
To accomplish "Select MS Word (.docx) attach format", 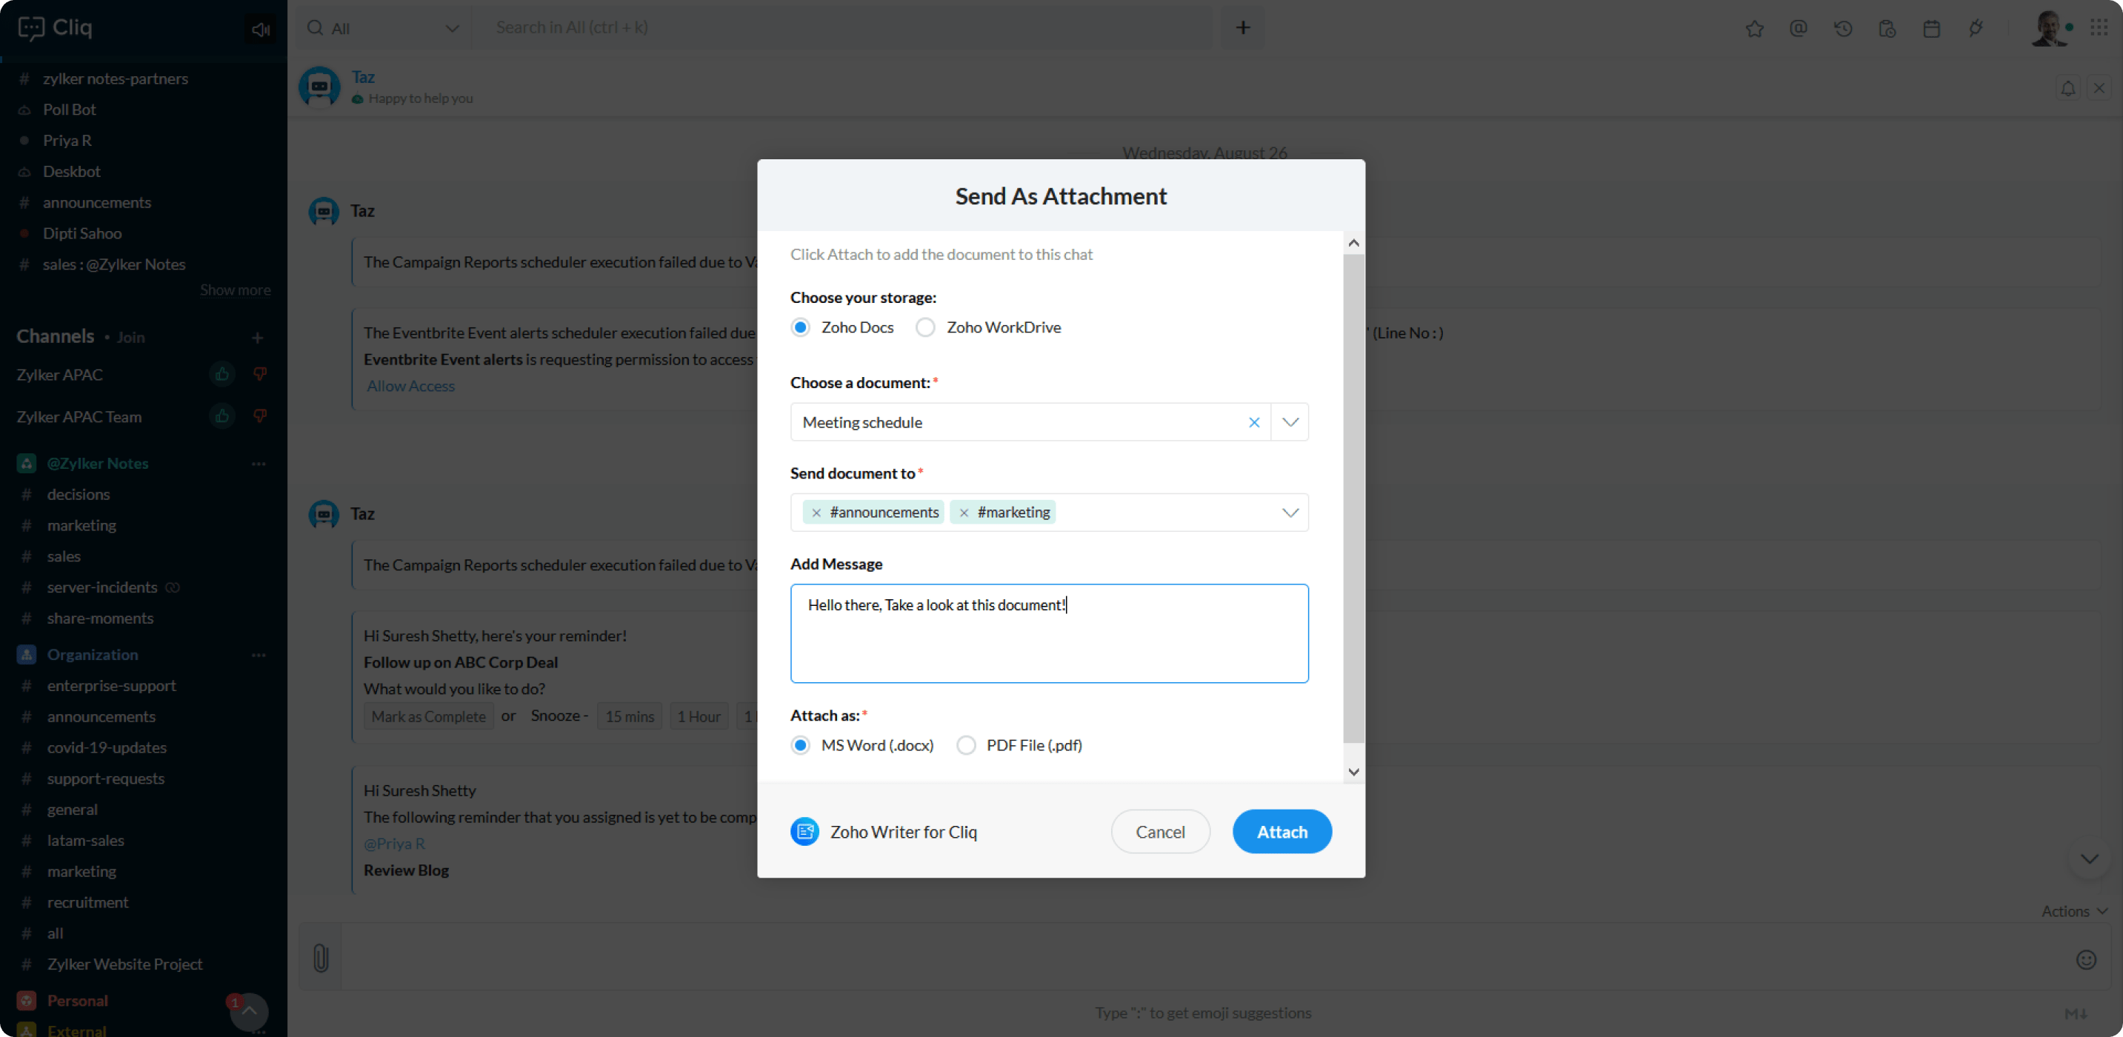I will click(800, 745).
